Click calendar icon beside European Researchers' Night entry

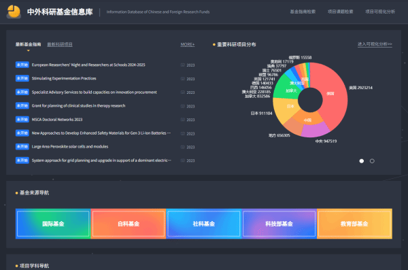click(183, 65)
